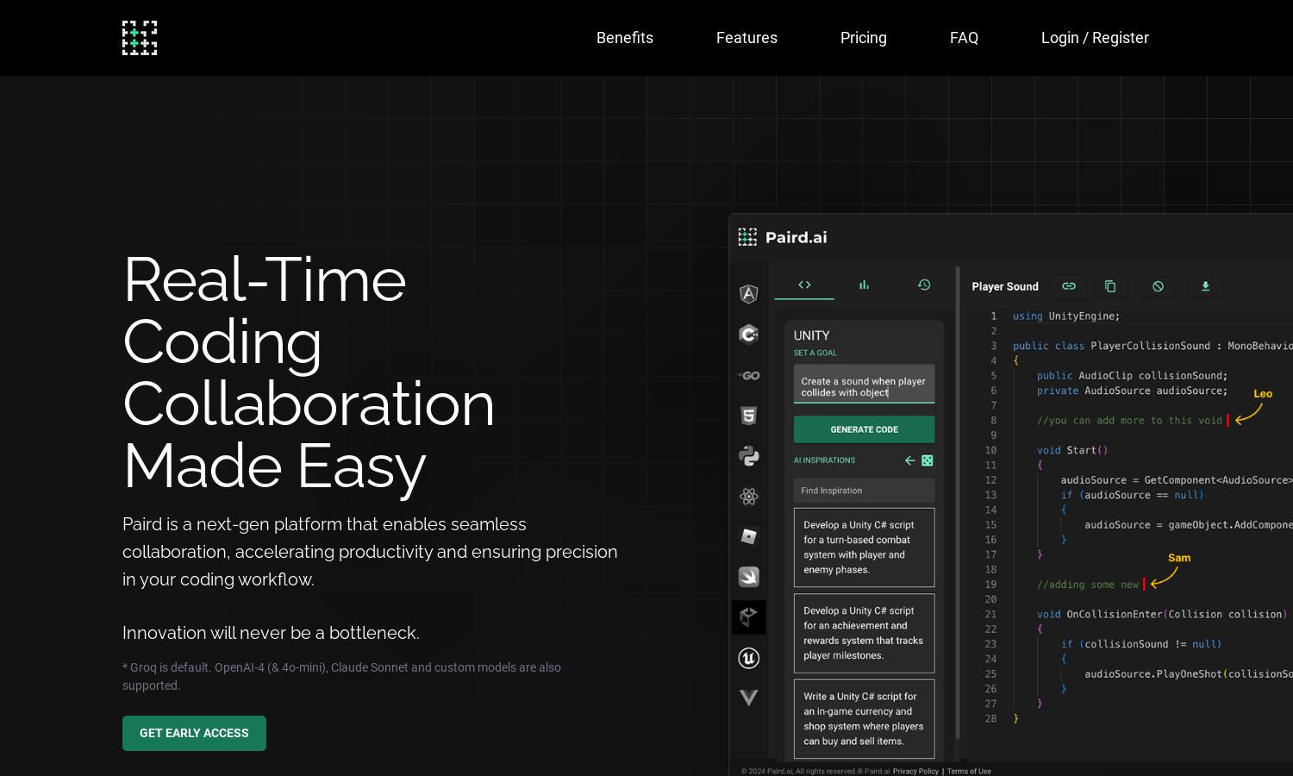Click the Paird.ai logo in the app preview
Screen dimensions: 1293x776
(x=783, y=237)
